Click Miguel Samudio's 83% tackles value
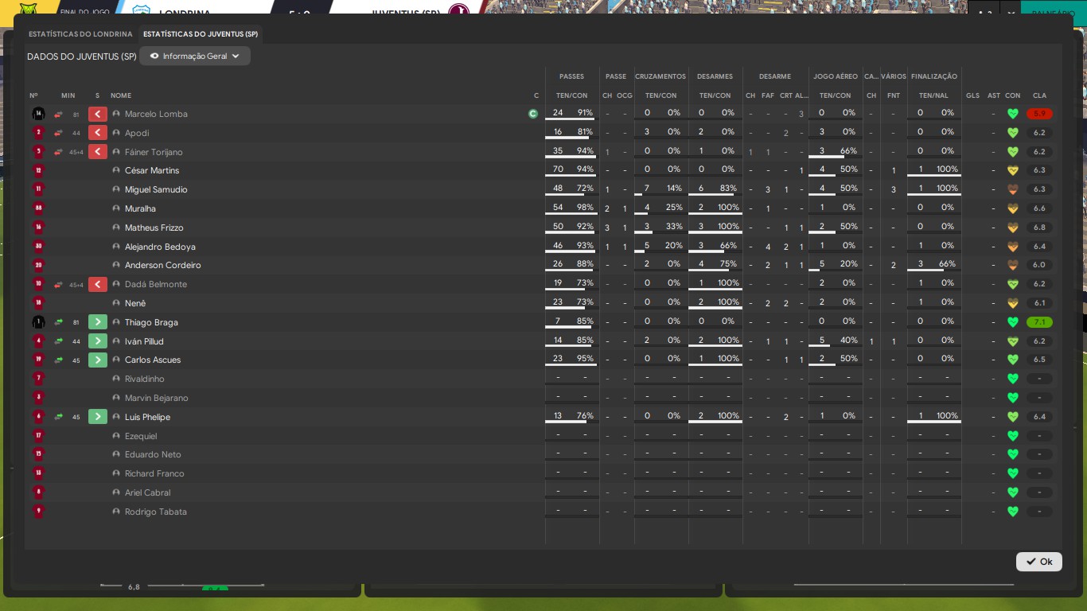Image resolution: width=1087 pixels, height=611 pixels. coord(728,189)
